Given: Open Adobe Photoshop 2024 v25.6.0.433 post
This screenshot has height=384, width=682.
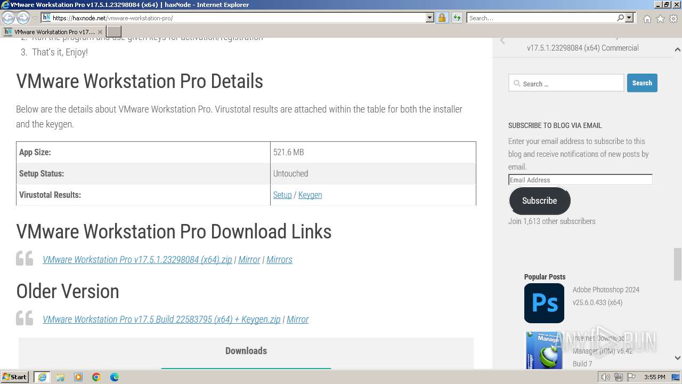Looking at the screenshot, I should pos(606,296).
